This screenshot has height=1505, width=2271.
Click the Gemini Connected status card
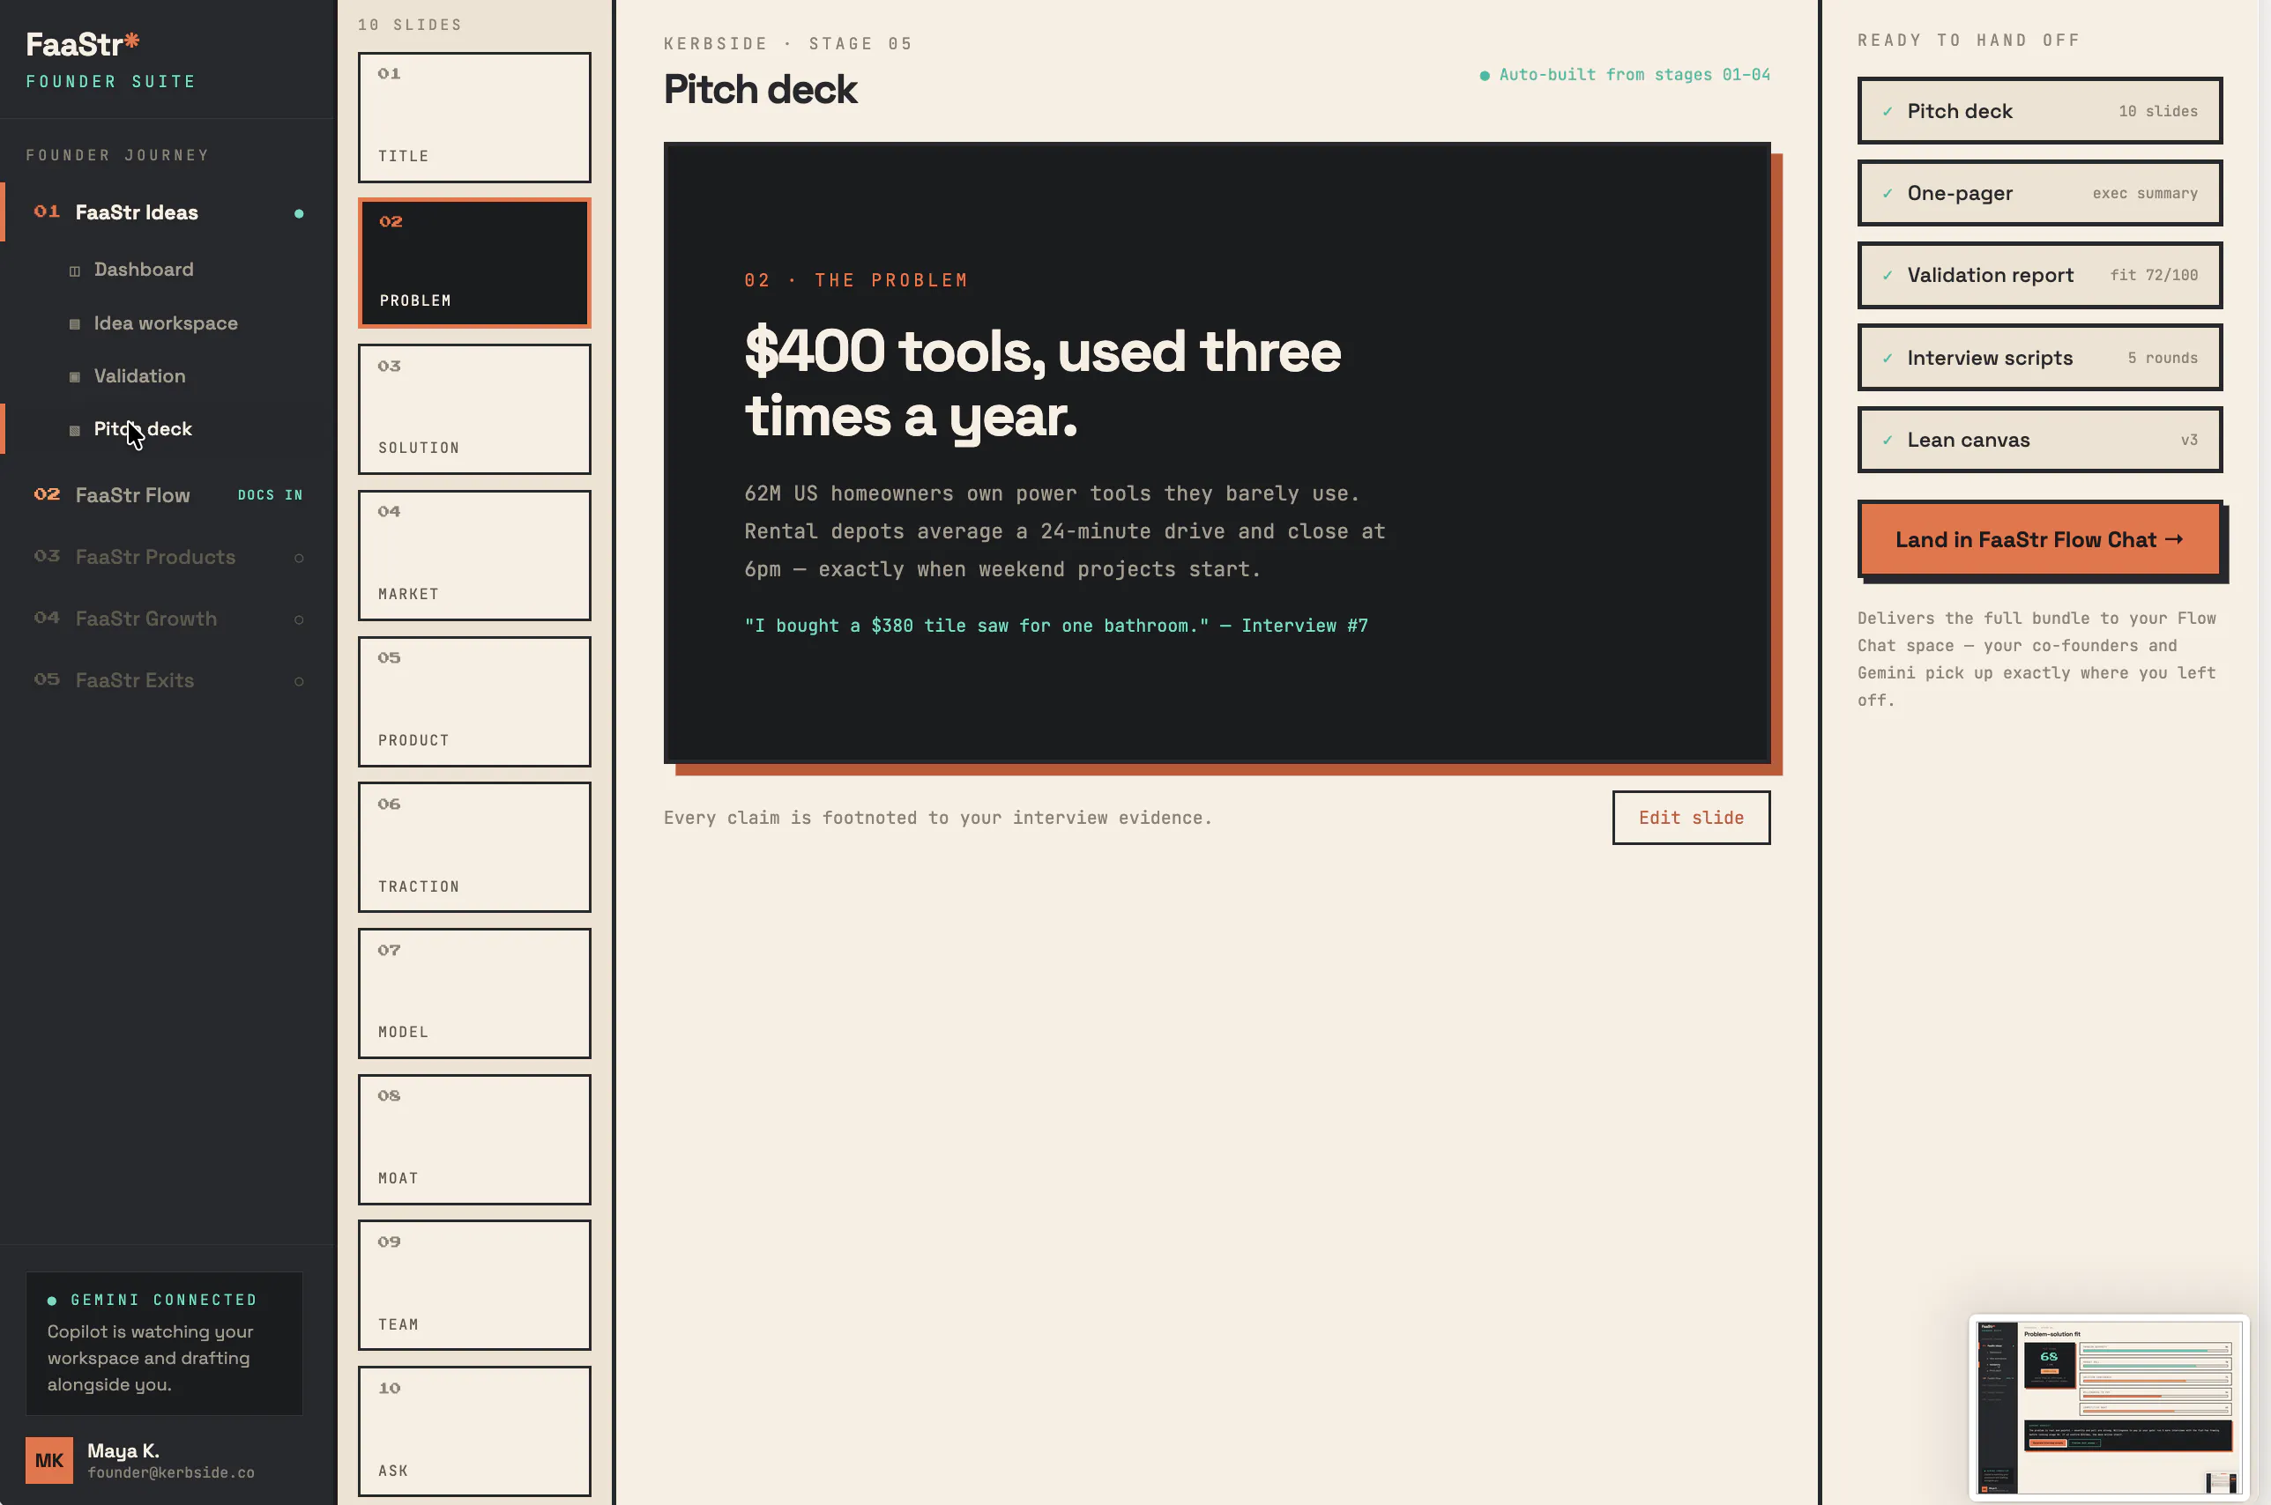point(164,1343)
